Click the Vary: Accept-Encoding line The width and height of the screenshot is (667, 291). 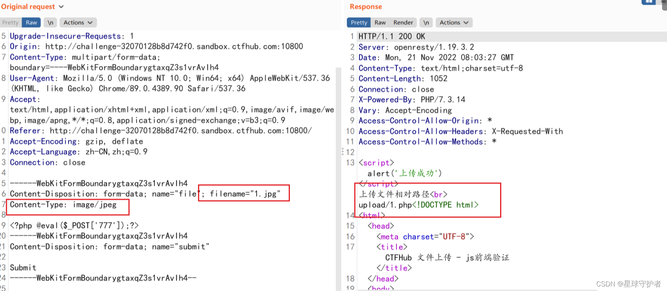click(405, 110)
